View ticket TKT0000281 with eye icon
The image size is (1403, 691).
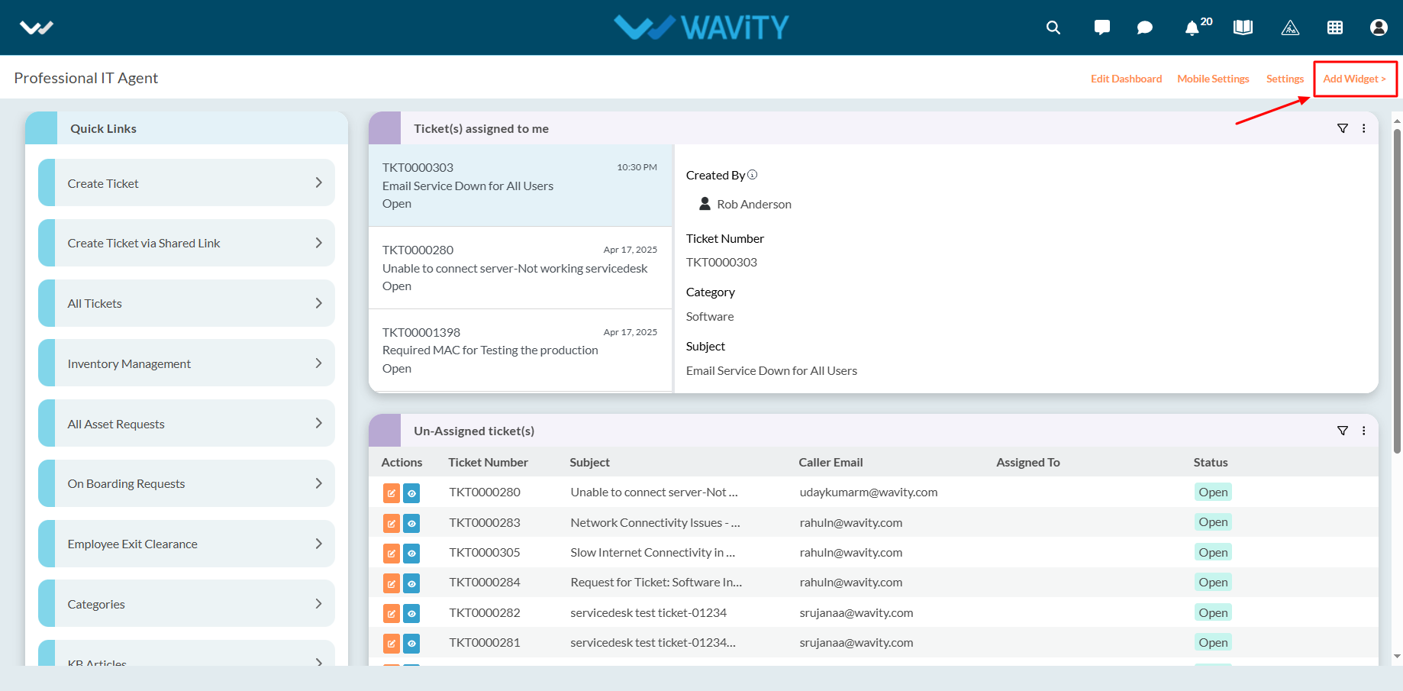(x=411, y=644)
